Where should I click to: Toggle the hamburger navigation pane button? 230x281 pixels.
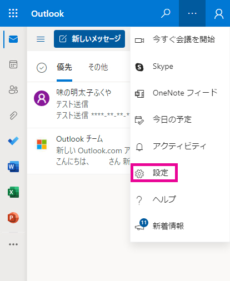coord(41,39)
